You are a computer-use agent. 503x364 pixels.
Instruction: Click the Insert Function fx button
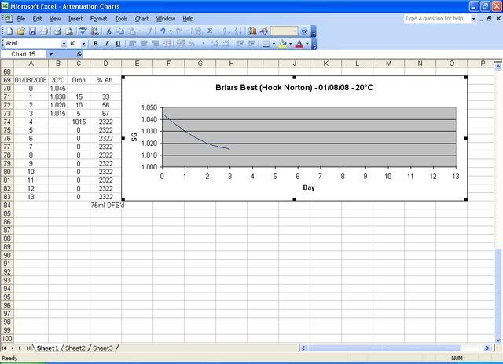(79, 54)
